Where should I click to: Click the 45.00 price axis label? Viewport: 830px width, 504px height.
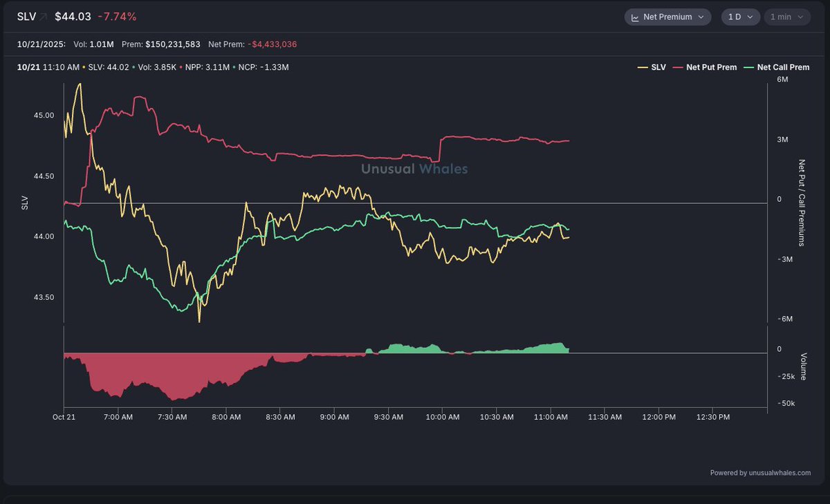click(x=44, y=115)
